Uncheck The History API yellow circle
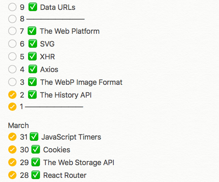 (12, 95)
